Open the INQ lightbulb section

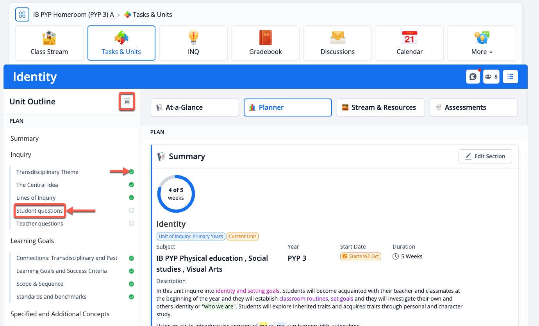tap(193, 43)
